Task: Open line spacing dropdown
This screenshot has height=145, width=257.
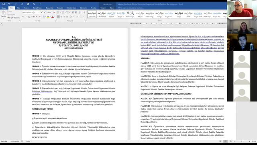Action: 71,17
